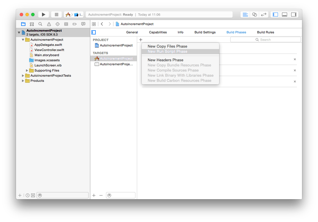Select the Project navigator icon

(23, 24)
